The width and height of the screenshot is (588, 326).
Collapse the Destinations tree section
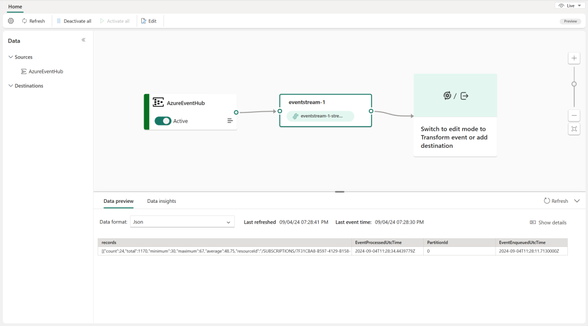tap(10, 86)
